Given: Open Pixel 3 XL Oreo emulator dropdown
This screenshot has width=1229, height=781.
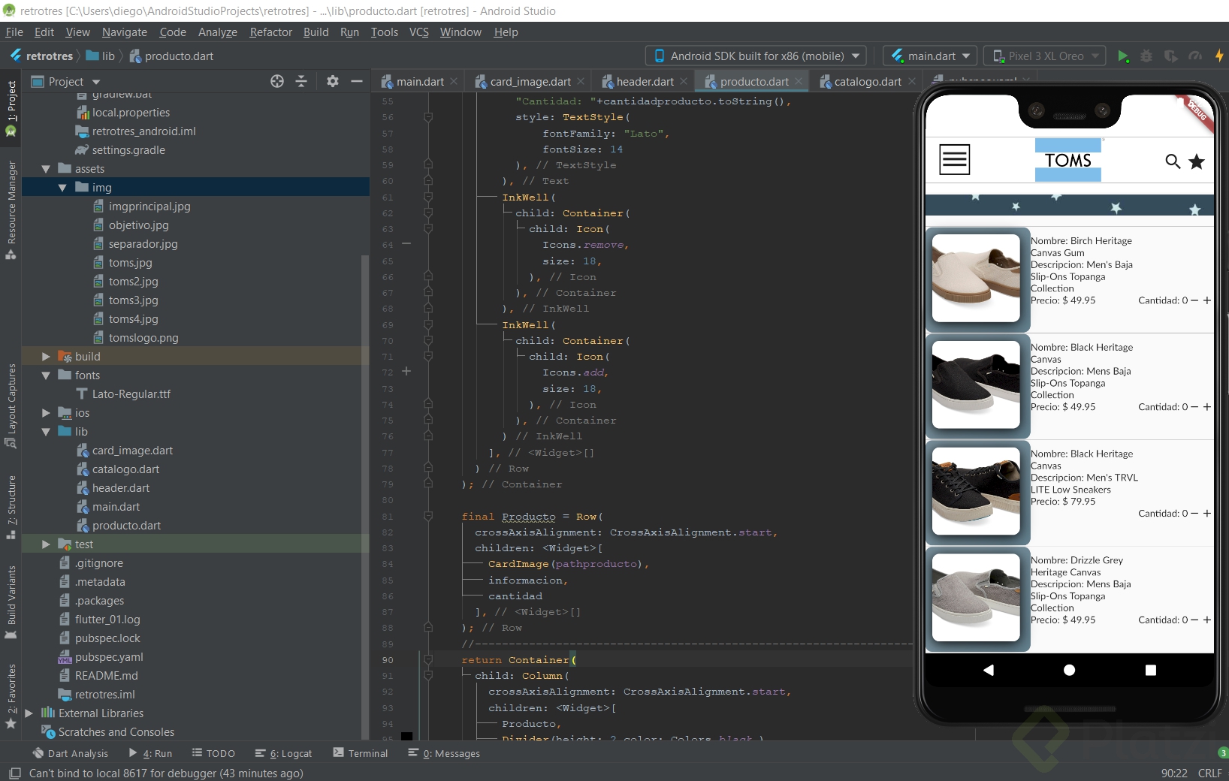Looking at the screenshot, I should (x=1045, y=56).
